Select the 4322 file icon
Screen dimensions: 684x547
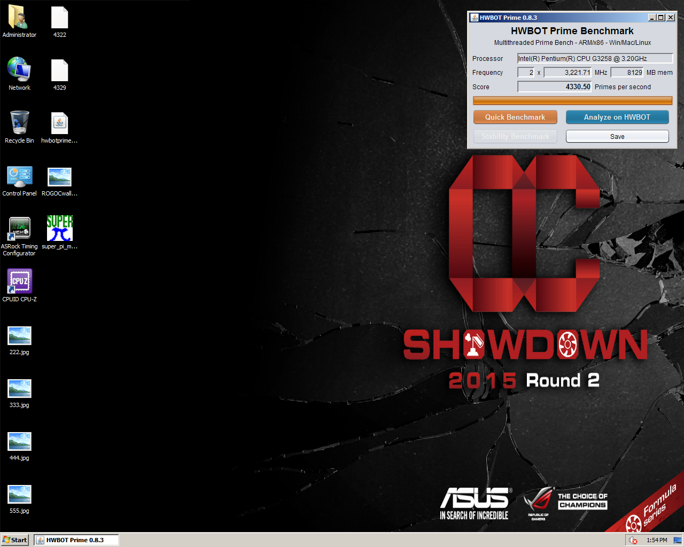coord(59,18)
